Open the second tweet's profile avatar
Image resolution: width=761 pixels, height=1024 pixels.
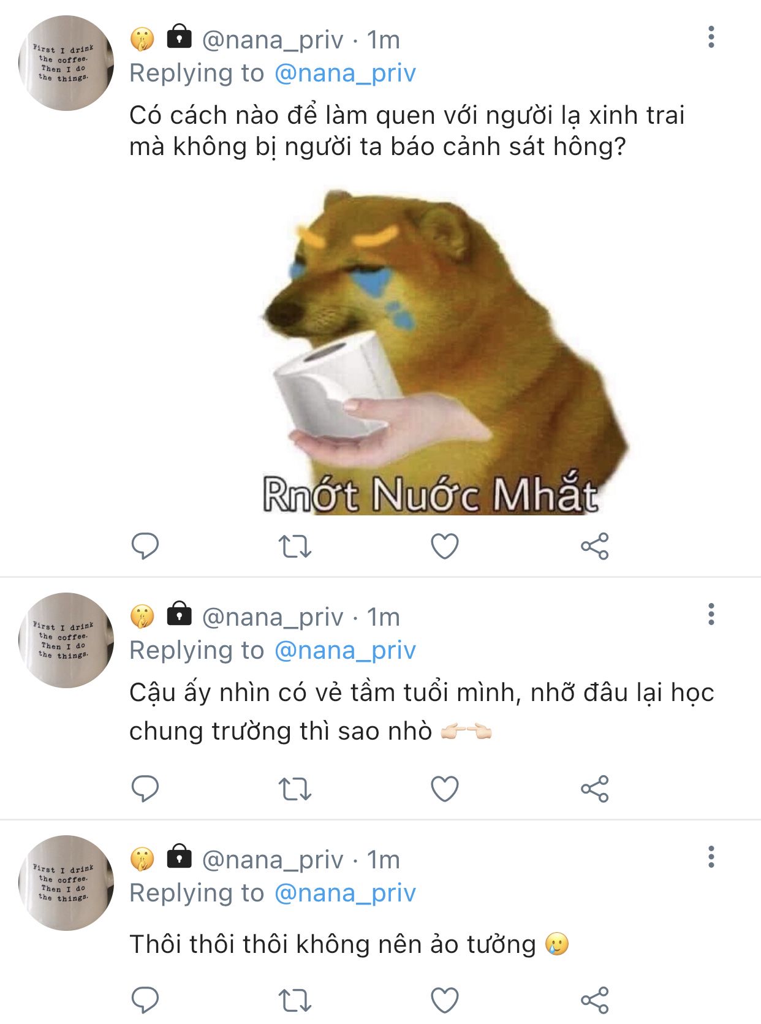point(66,640)
